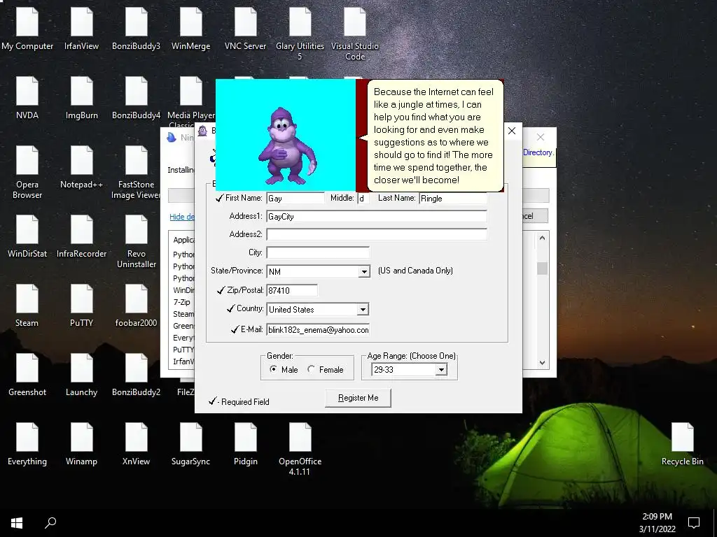The width and height of the screenshot is (717, 537).
Task: Click installer list scroll up arrow
Action: 543,238
